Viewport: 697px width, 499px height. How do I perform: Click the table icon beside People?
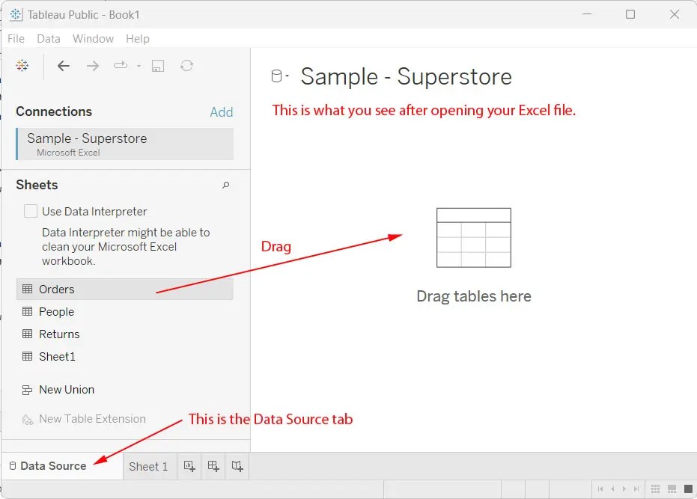tap(27, 311)
